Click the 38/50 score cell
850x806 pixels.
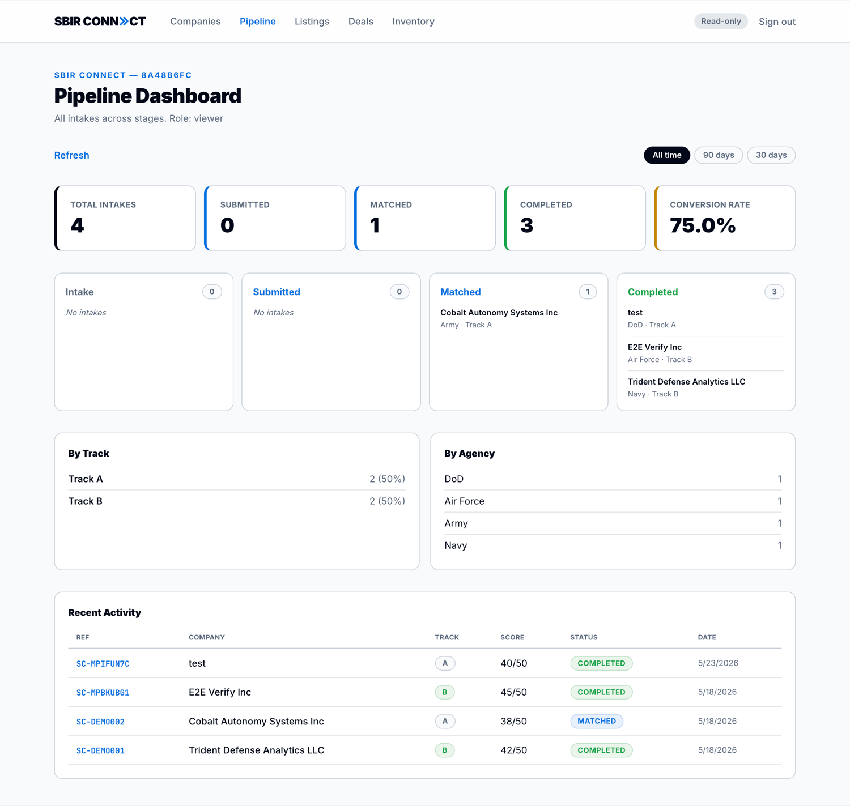pos(514,721)
